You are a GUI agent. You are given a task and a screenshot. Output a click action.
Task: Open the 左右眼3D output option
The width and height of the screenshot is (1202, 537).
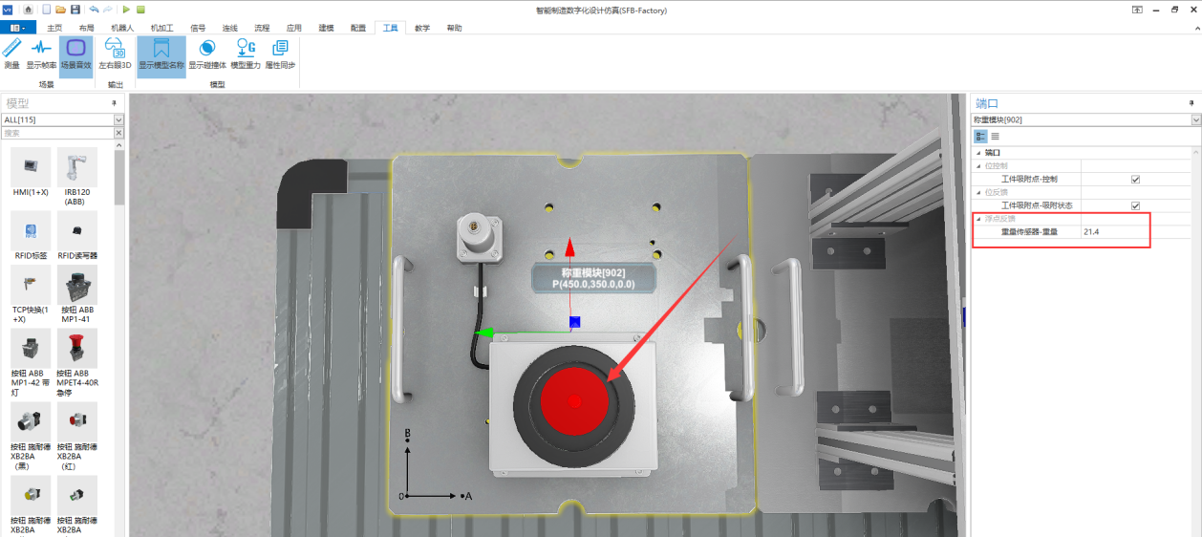point(115,54)
